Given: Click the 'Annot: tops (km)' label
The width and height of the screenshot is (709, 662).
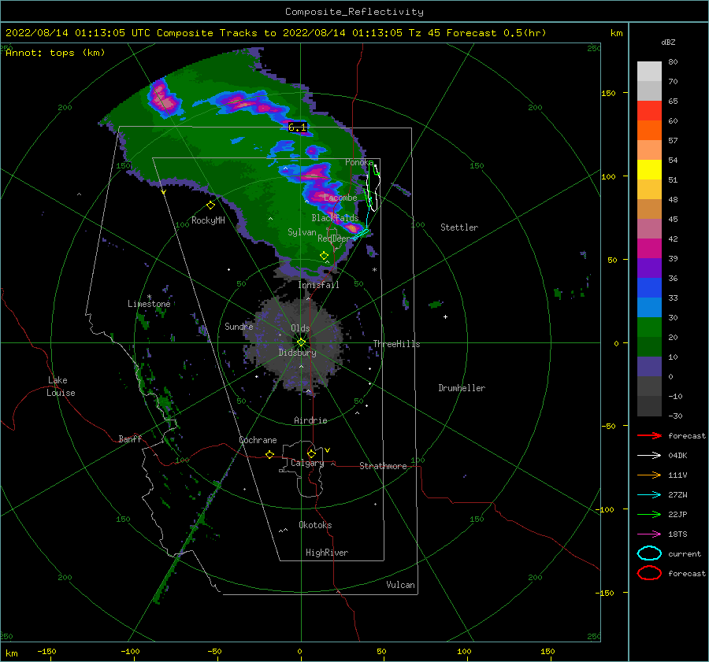Looking at the screenshot, I should pyautogui.click(x=55, y=53).
